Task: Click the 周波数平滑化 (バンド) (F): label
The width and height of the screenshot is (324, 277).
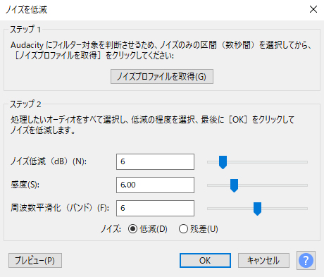Action: pos(60,208)
